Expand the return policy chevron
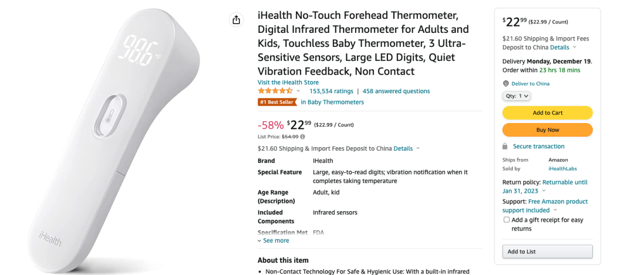The height and width of the screenshot is (275, 634). point(544,191)
